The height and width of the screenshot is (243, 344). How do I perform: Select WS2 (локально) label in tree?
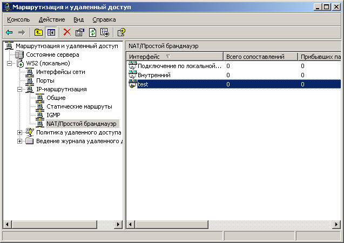(x=48, y=63)
